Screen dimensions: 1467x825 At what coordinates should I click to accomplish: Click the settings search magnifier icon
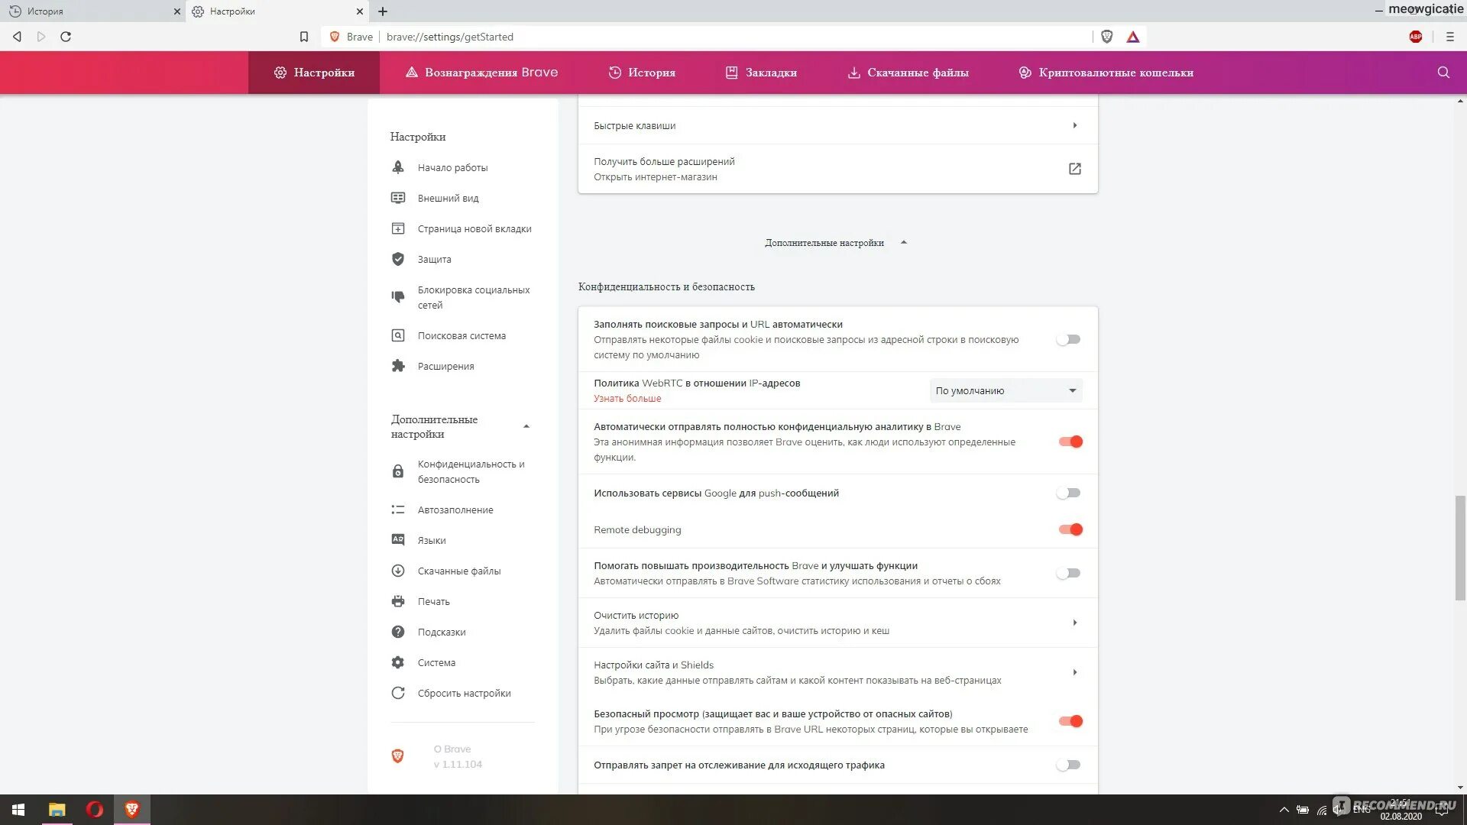pos(1443,73)
